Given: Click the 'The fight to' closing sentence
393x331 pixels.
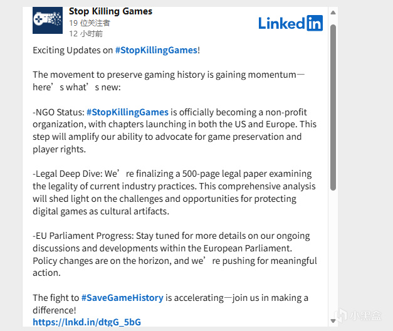Looking at the screenshot, I should (56, 298).
